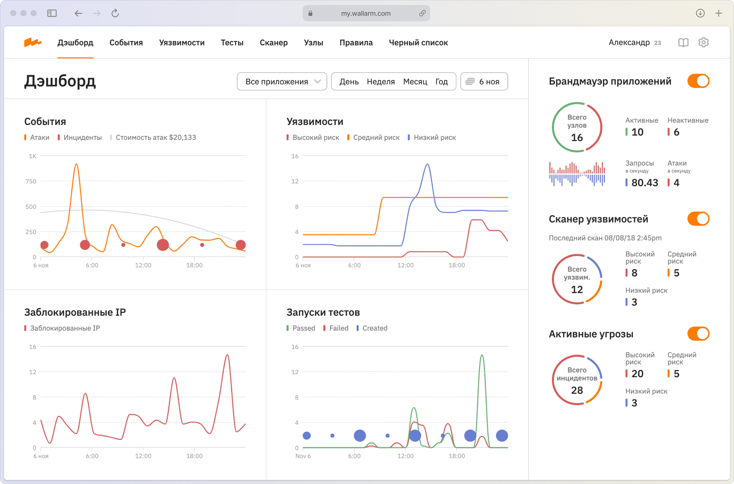Viewport: 734px width, 484px height.
Task: Switch to the События tab
Action: click(x=126, y=43)
